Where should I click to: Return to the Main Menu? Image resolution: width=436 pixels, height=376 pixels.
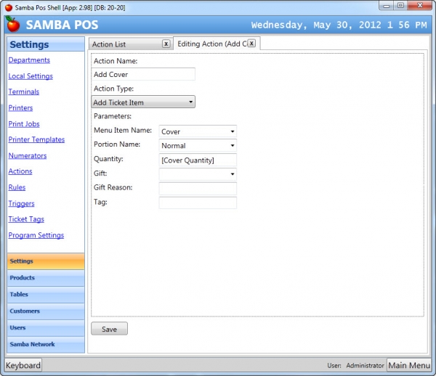click(x=409, y=365)
